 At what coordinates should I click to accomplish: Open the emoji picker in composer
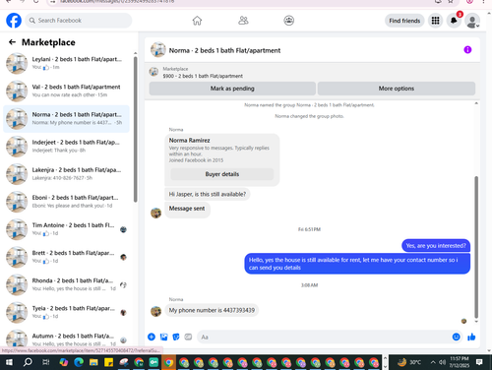[x=456, y=337]
